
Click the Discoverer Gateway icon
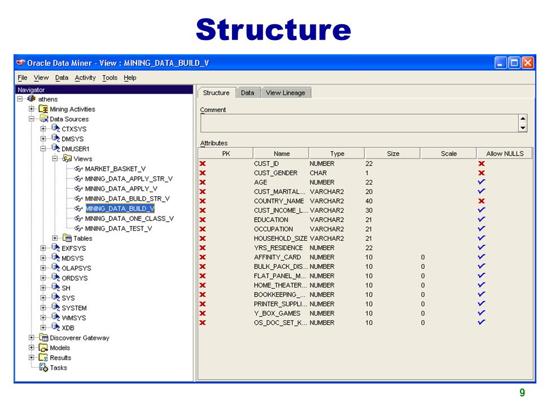pyautogui.click(x=43, y=338)
